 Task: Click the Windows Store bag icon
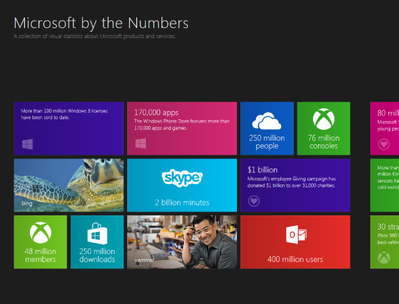[97, 233]
